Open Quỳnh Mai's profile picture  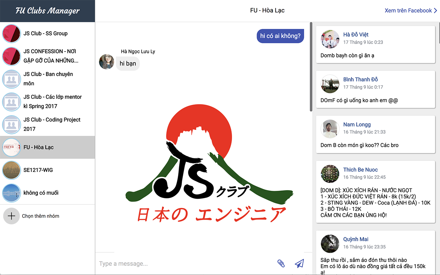click(330, 244)
